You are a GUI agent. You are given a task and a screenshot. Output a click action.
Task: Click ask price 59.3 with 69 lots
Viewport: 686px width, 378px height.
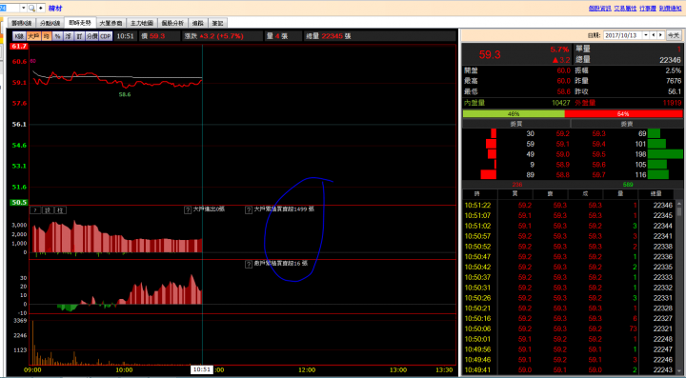point(599,133)
